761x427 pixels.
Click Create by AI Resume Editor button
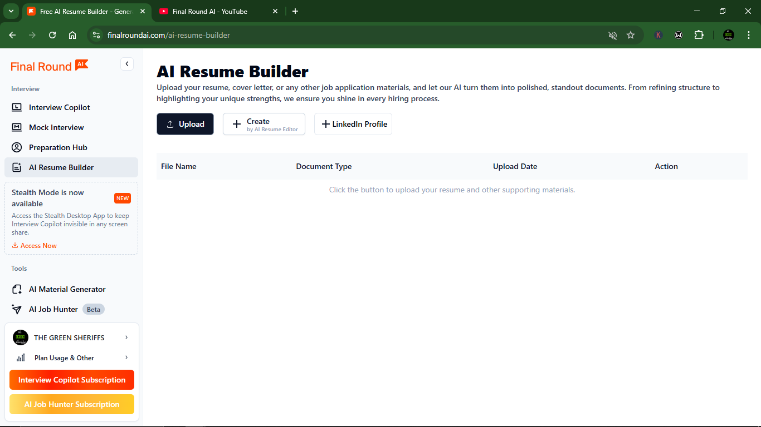pos(264,124)
